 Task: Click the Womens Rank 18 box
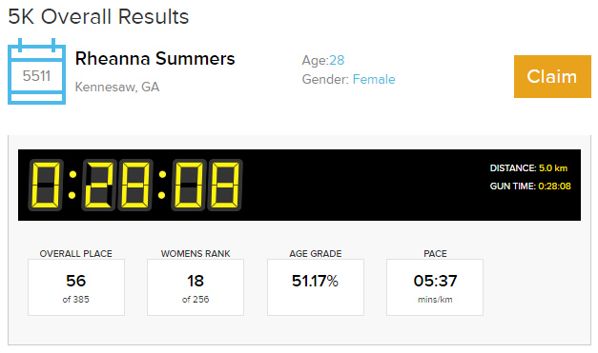point(196,287)
